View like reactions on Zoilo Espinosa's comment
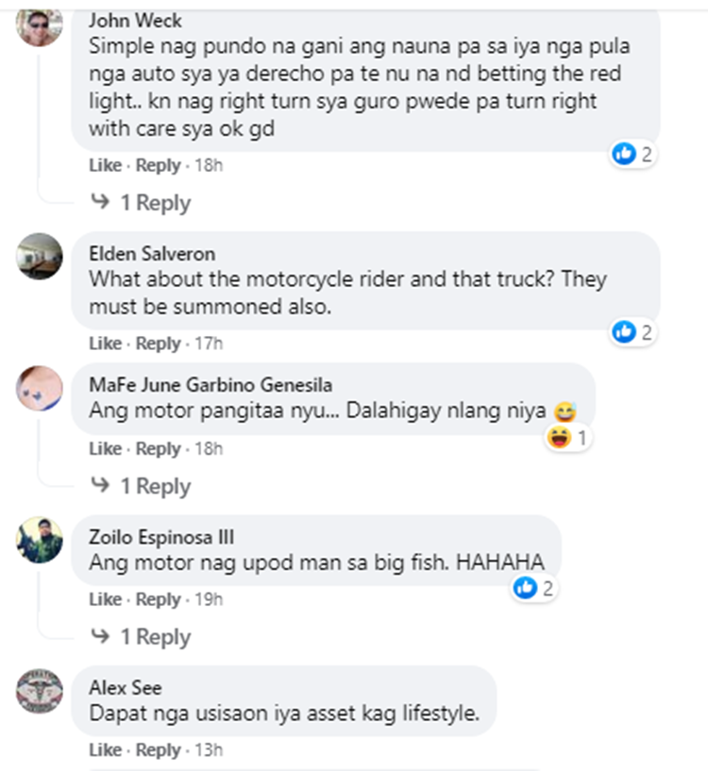The image size is (708, 771). coord(533,588)
